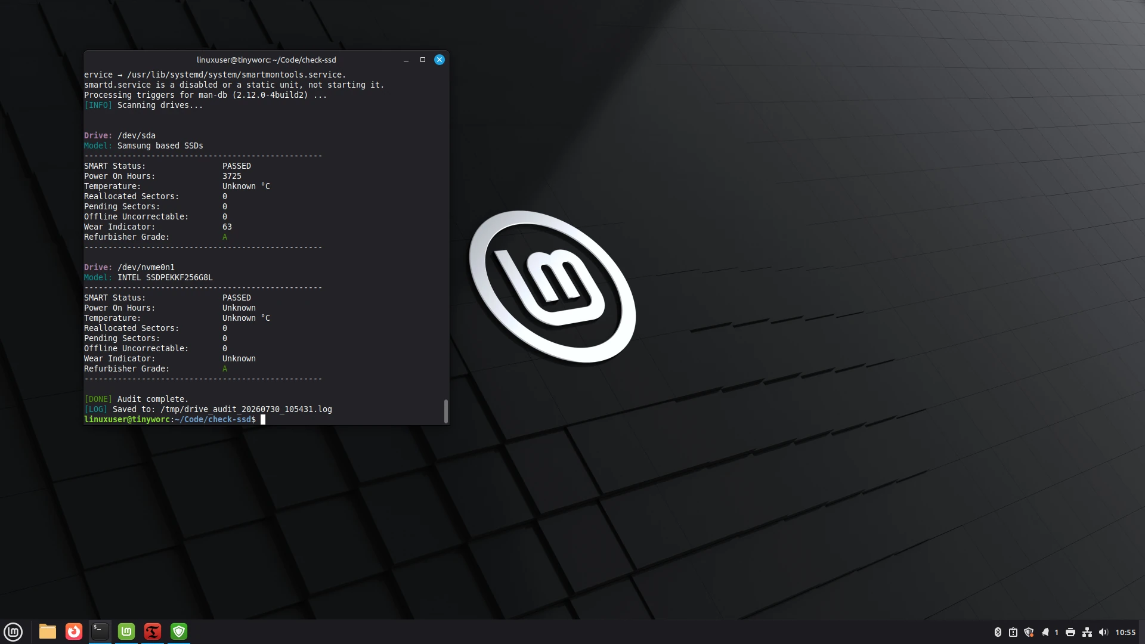Open the wired network tray icon
1145x644 pixels.
1087,632
